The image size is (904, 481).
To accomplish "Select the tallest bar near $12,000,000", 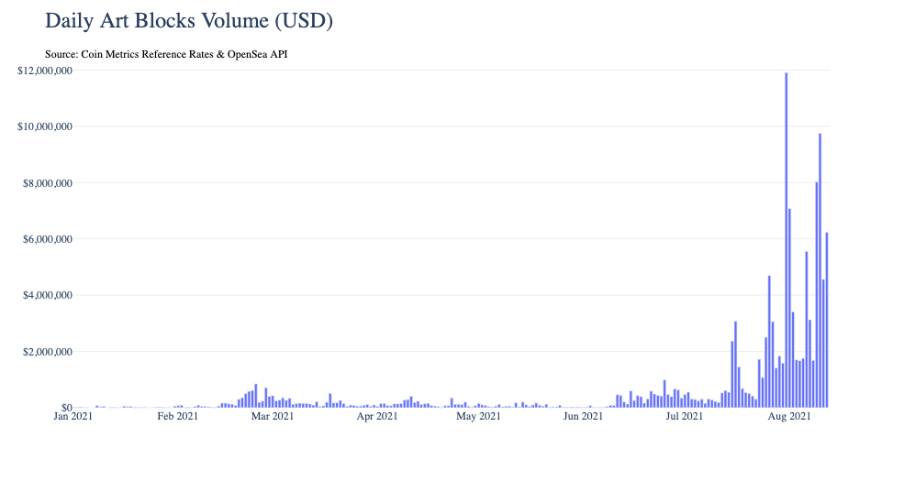I will coord(787,240).
